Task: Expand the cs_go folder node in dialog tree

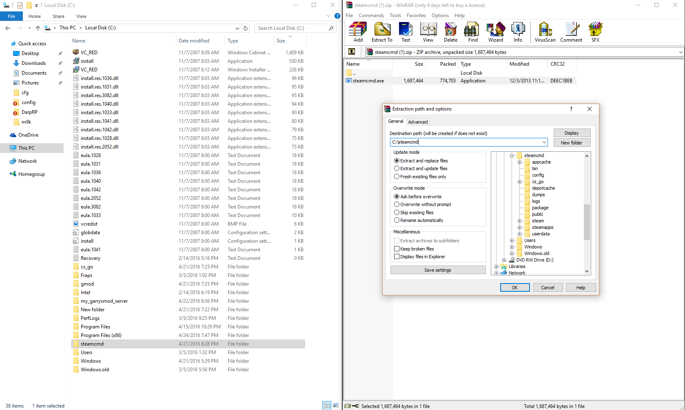Action: pos(519,182)
